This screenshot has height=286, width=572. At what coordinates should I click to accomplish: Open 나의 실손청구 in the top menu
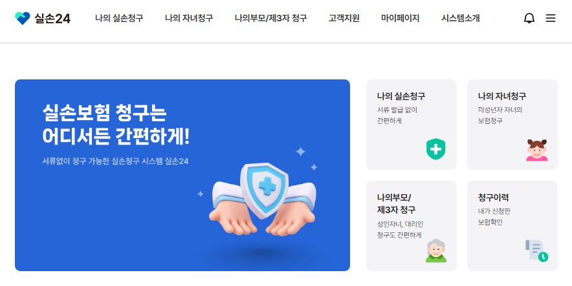pyautogui.click(x=119, y=18)
